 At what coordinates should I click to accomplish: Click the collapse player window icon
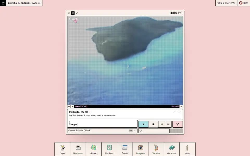pyautogui.click(x=77, y=13)
